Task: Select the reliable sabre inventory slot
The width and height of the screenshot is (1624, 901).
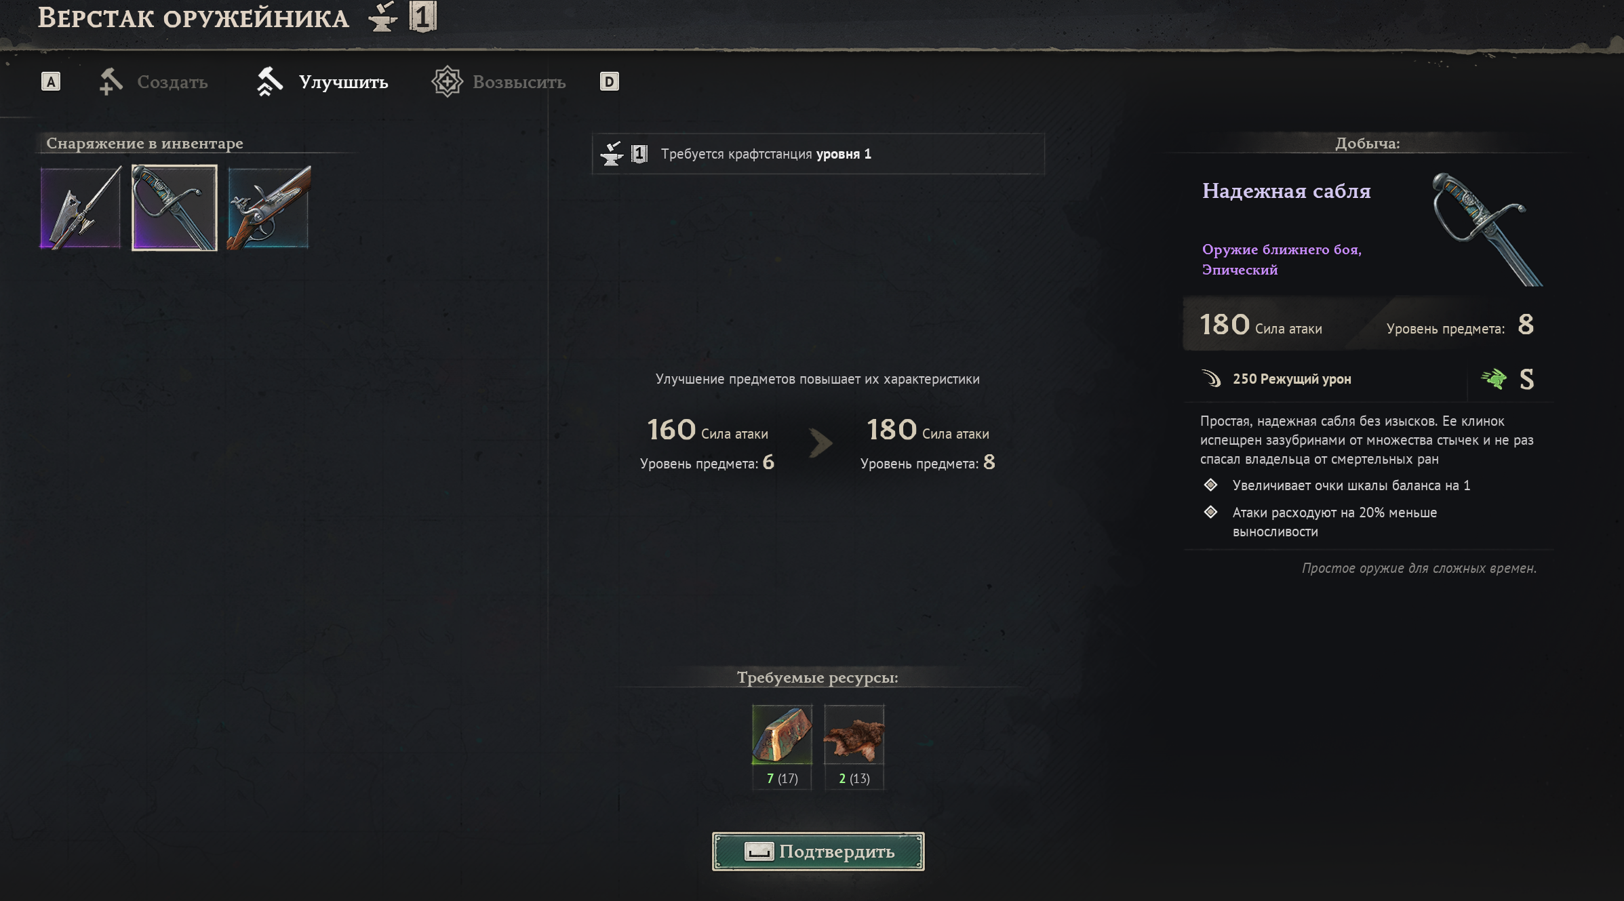Action: [174, 208]
